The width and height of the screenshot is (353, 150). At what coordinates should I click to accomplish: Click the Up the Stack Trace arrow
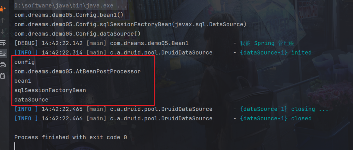(3, 20)
